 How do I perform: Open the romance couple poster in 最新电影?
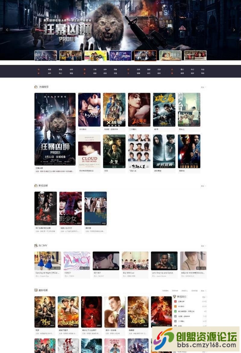click(115, 312)
